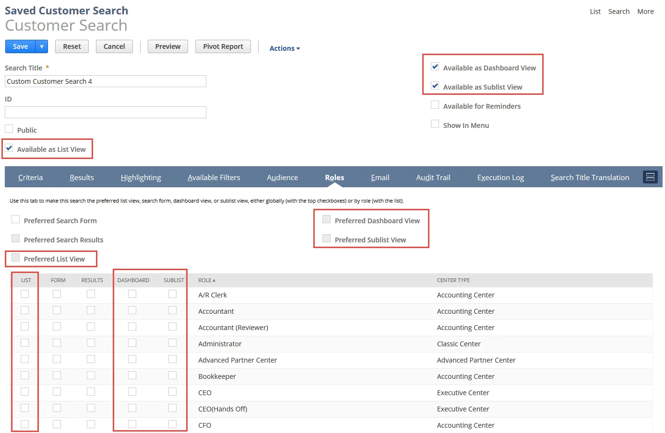The height and width of the screenshot is (433, 665).
Task: Check Preferred Dashboard View
Action: [x=327, y=219]
